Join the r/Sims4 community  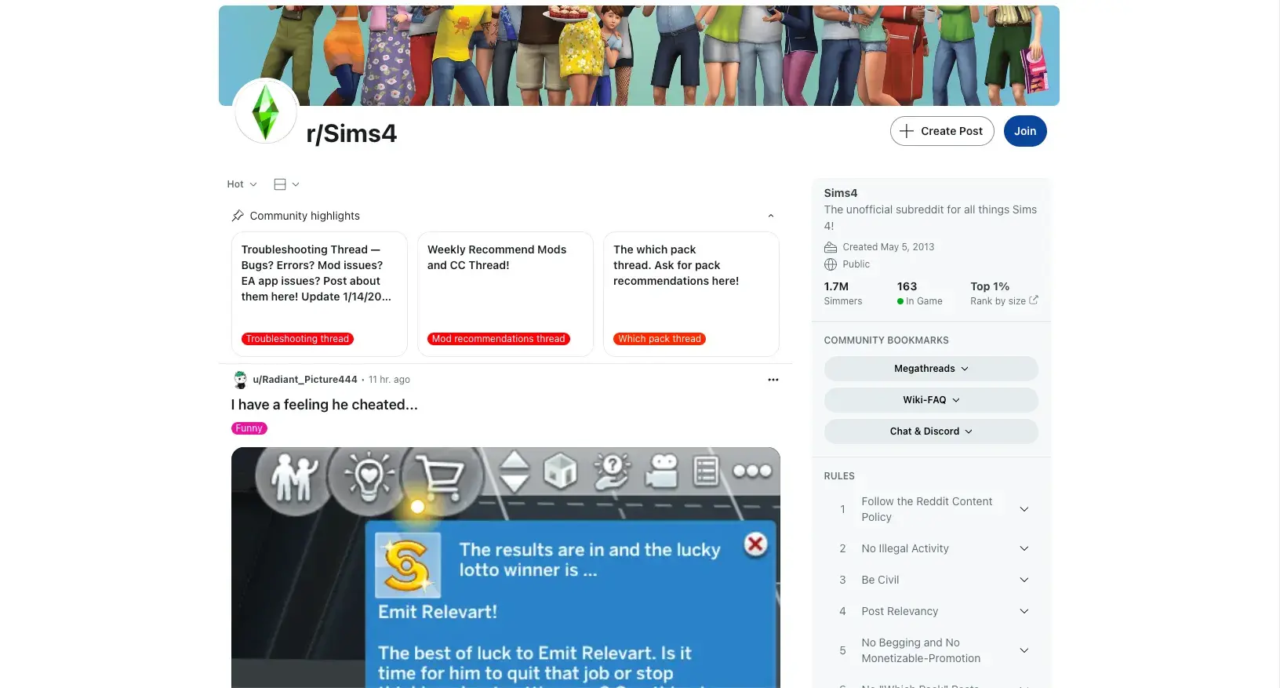[x=1024, y=131]
